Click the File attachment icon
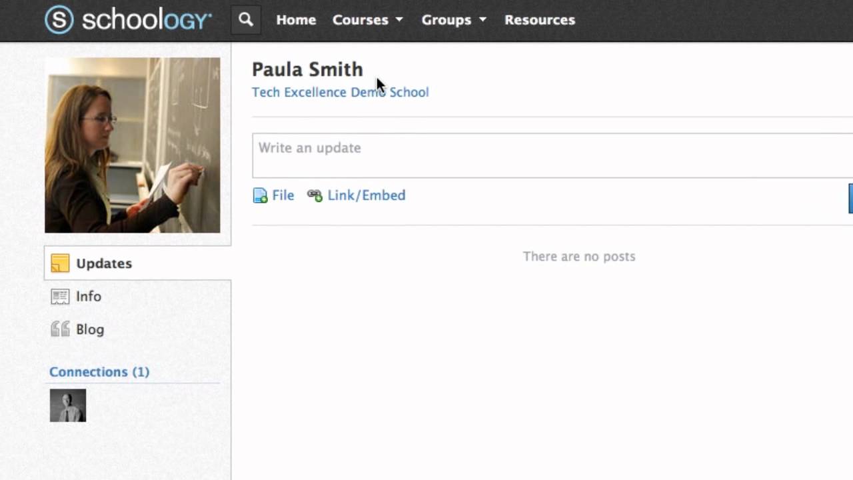This screenshot has height=480, width=853. 260,195
